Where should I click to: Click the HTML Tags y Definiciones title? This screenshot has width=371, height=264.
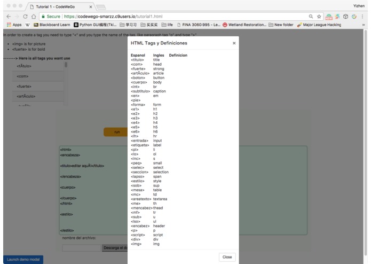coord(159,43)
